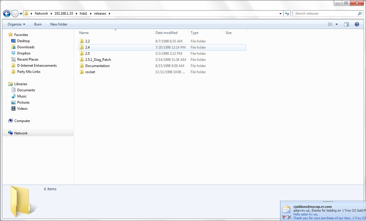Flag the email in the notification popup
The height and width of the screenshot is (221, 366).
(x=284, y=217)
